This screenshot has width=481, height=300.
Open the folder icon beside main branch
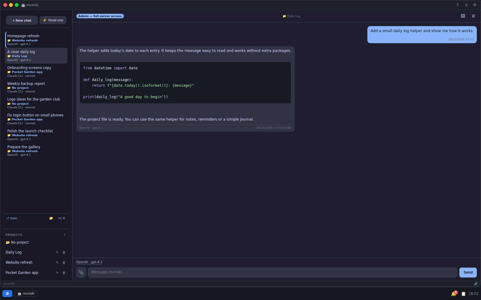pos(51,218)
